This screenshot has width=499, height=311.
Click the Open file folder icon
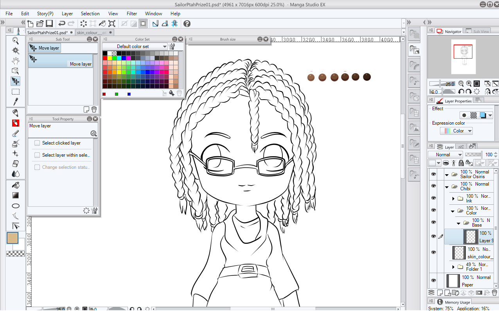coord(40,23)
